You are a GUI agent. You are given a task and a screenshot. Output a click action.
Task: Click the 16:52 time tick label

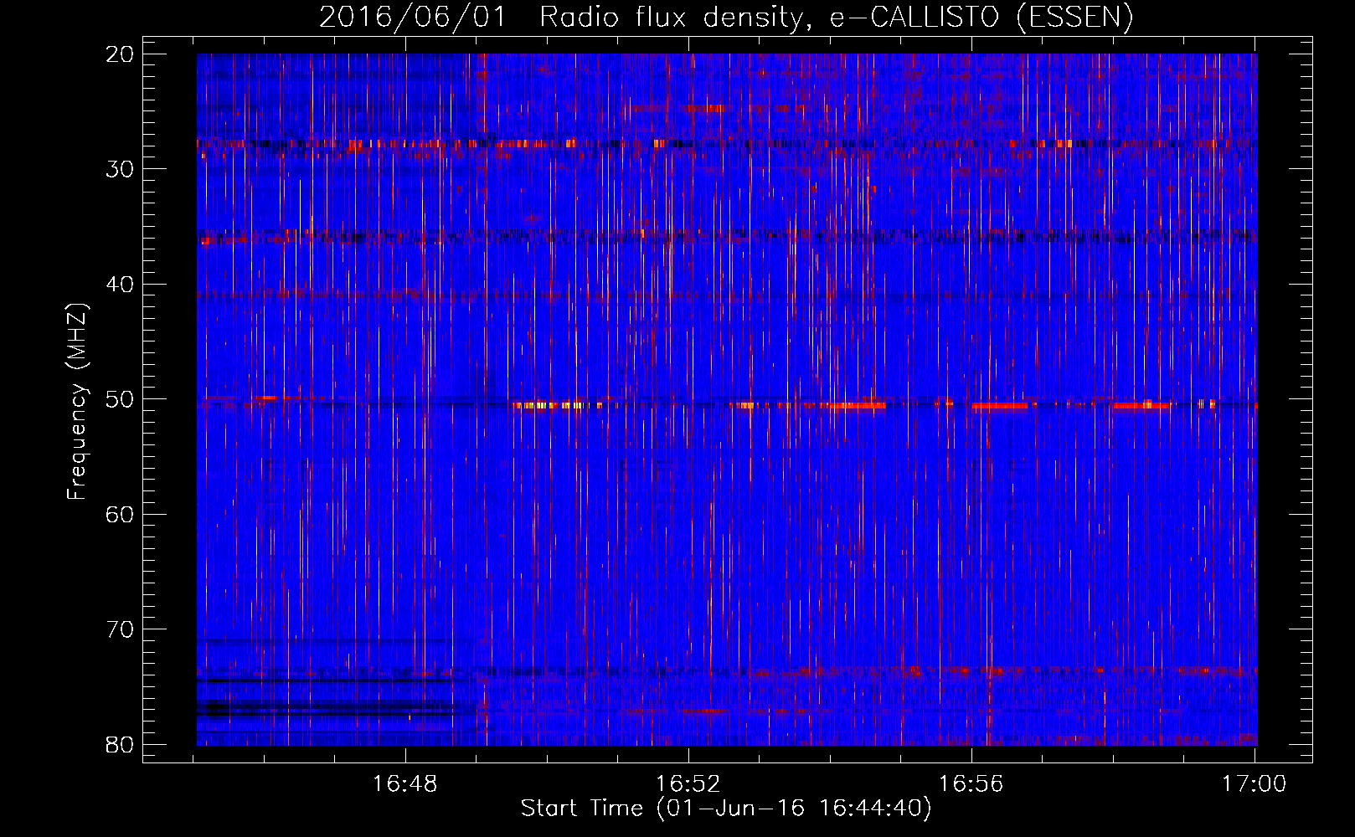click(688, 783)
